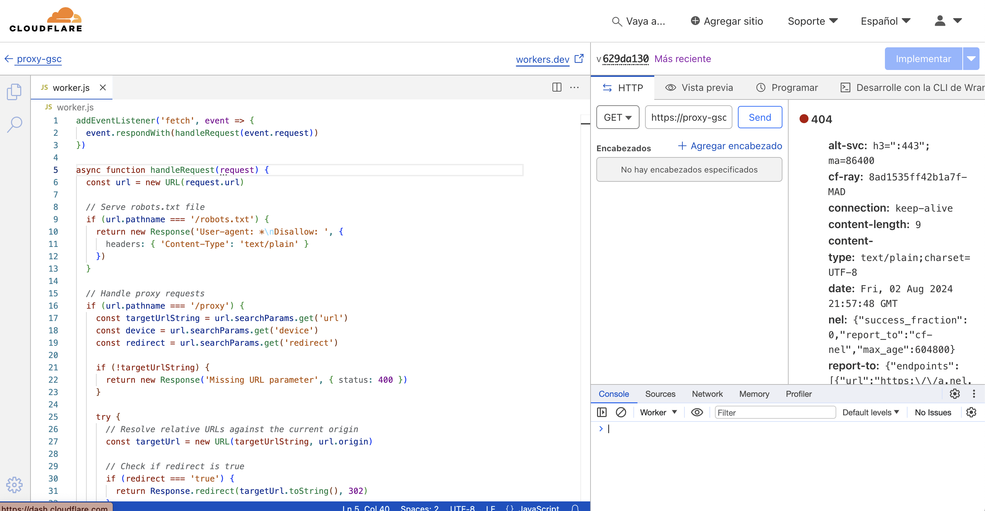Open the editor more actions ellipsis
Screen dimensions: 985x511
point(574,87)
